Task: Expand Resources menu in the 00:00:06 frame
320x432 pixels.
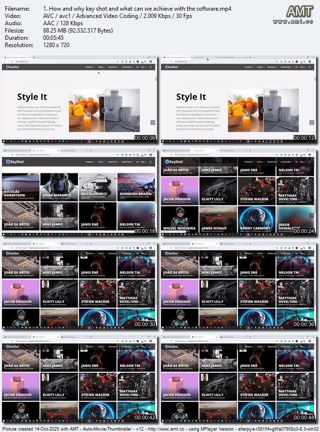Action: coord(113,67)
